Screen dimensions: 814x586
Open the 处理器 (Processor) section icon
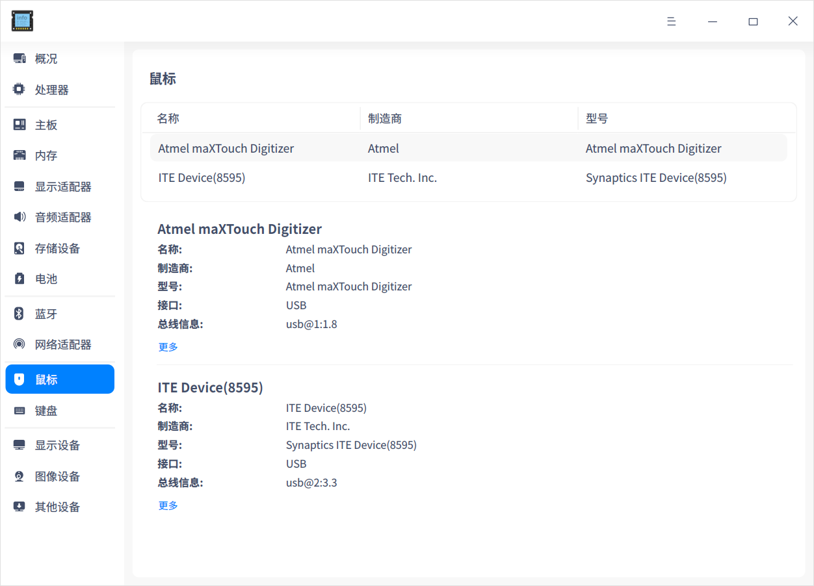18,89
